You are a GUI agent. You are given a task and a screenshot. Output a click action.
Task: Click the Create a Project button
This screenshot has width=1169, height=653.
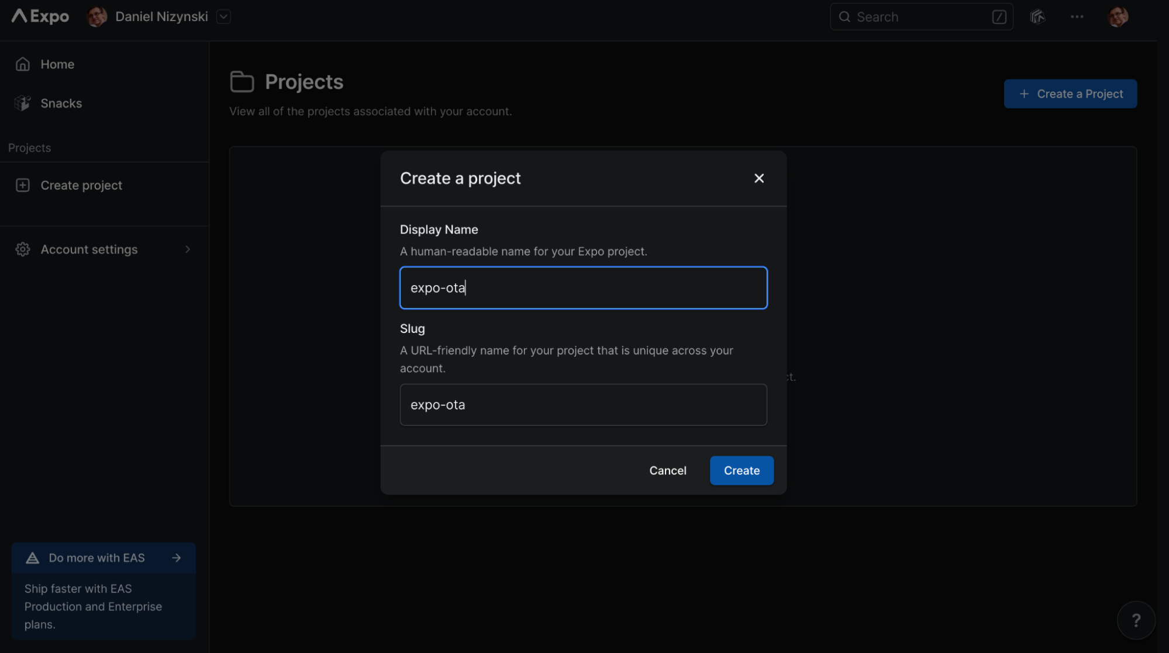(1070, 93)
